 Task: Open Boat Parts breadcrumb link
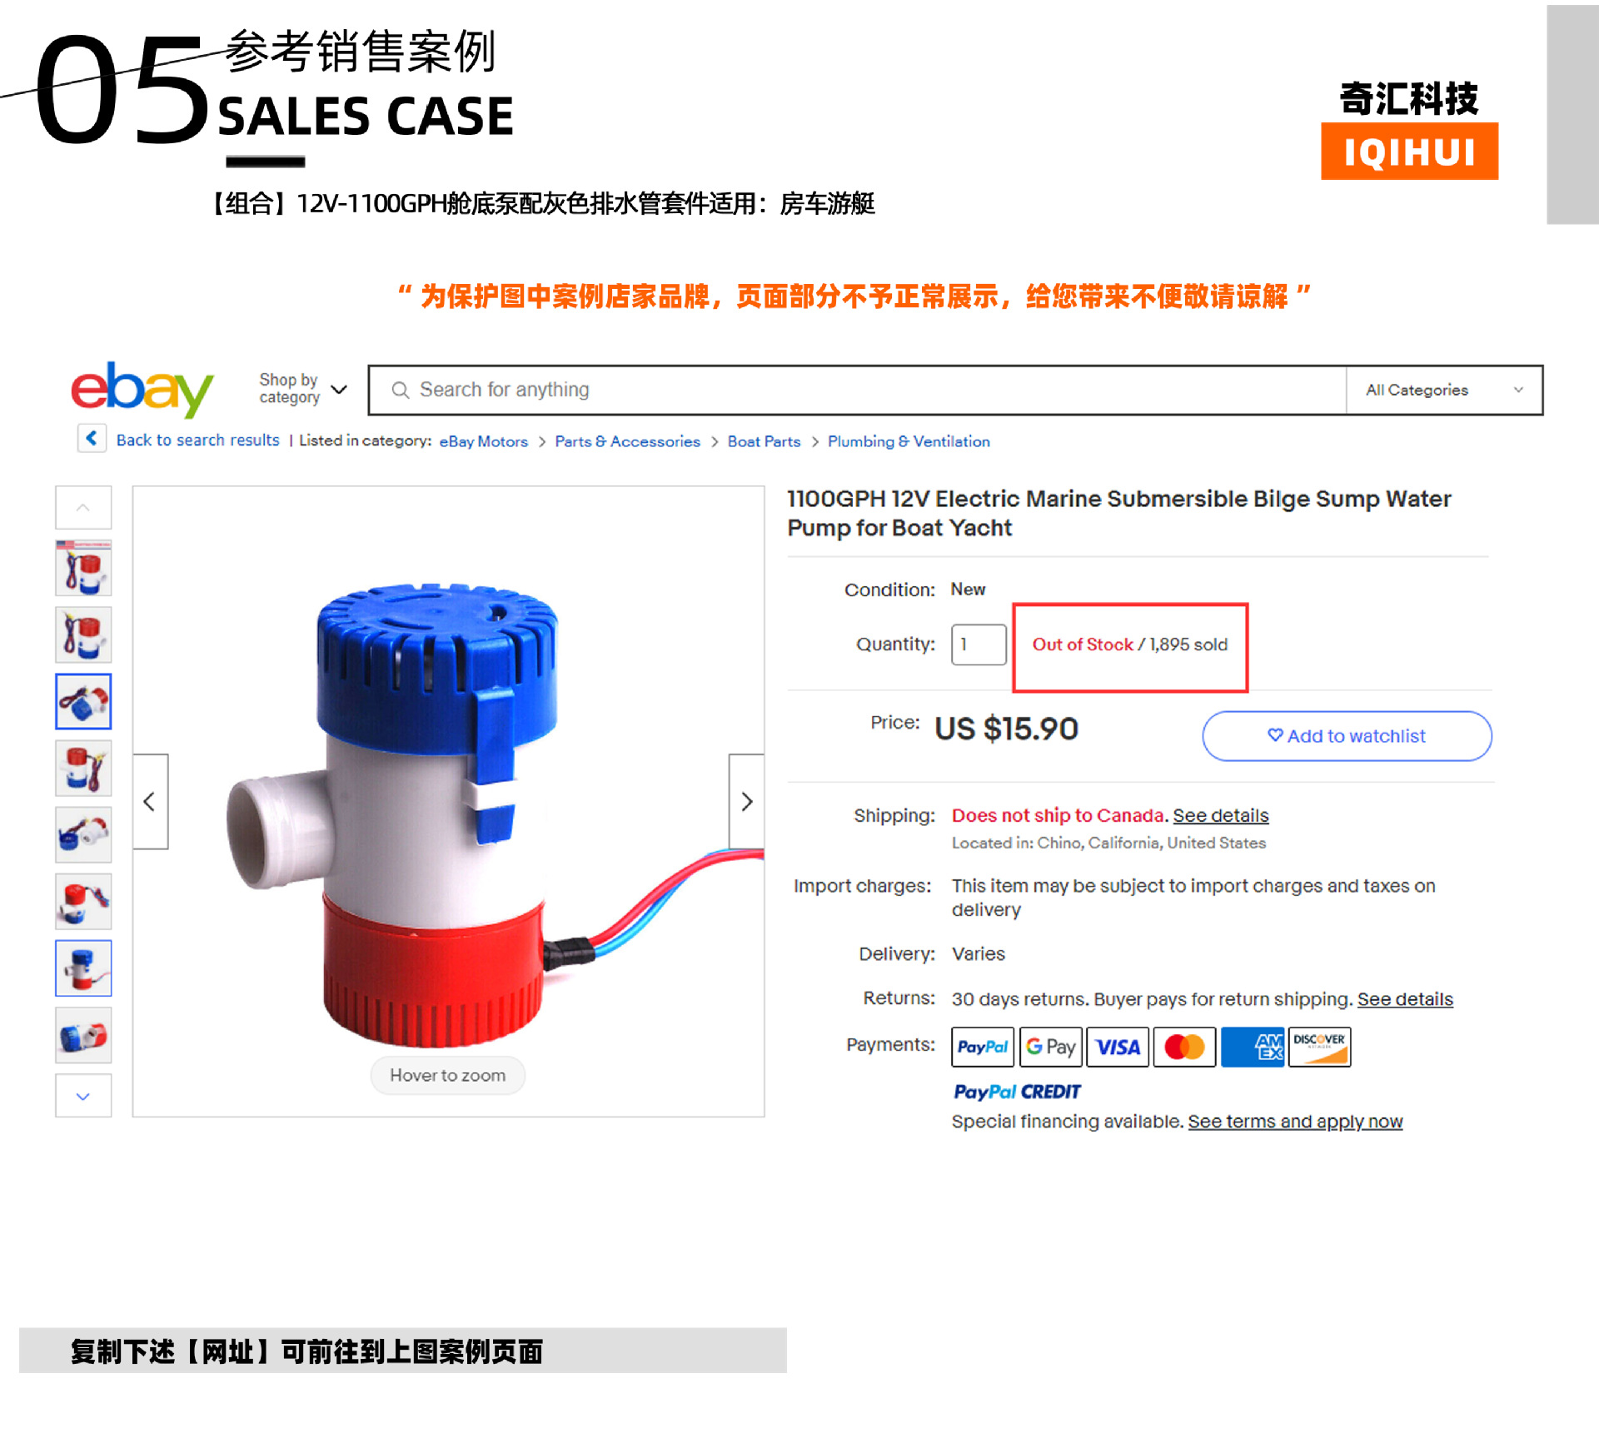point(764,441)
